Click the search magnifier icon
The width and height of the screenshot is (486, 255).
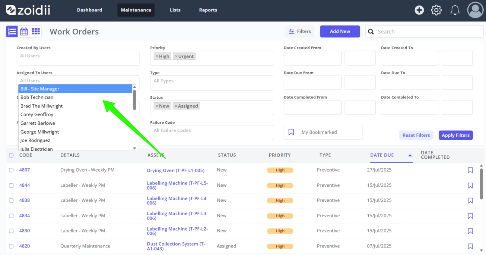371,32
